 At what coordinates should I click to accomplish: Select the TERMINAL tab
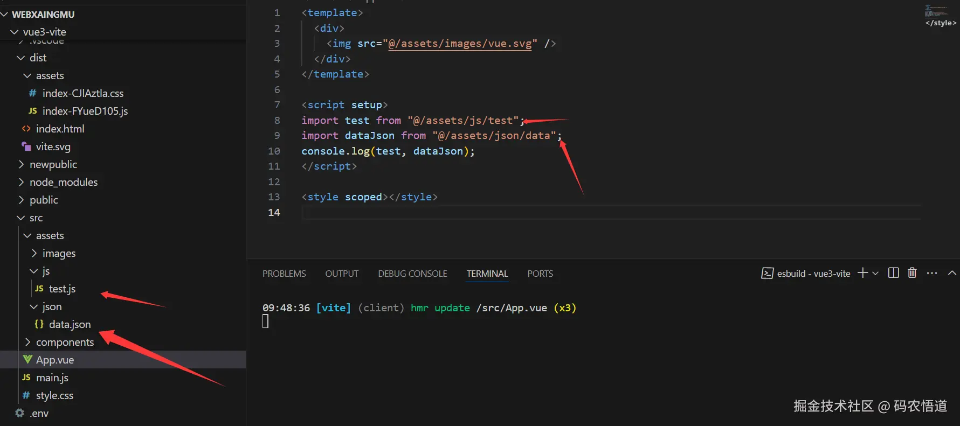coord(487,274)
